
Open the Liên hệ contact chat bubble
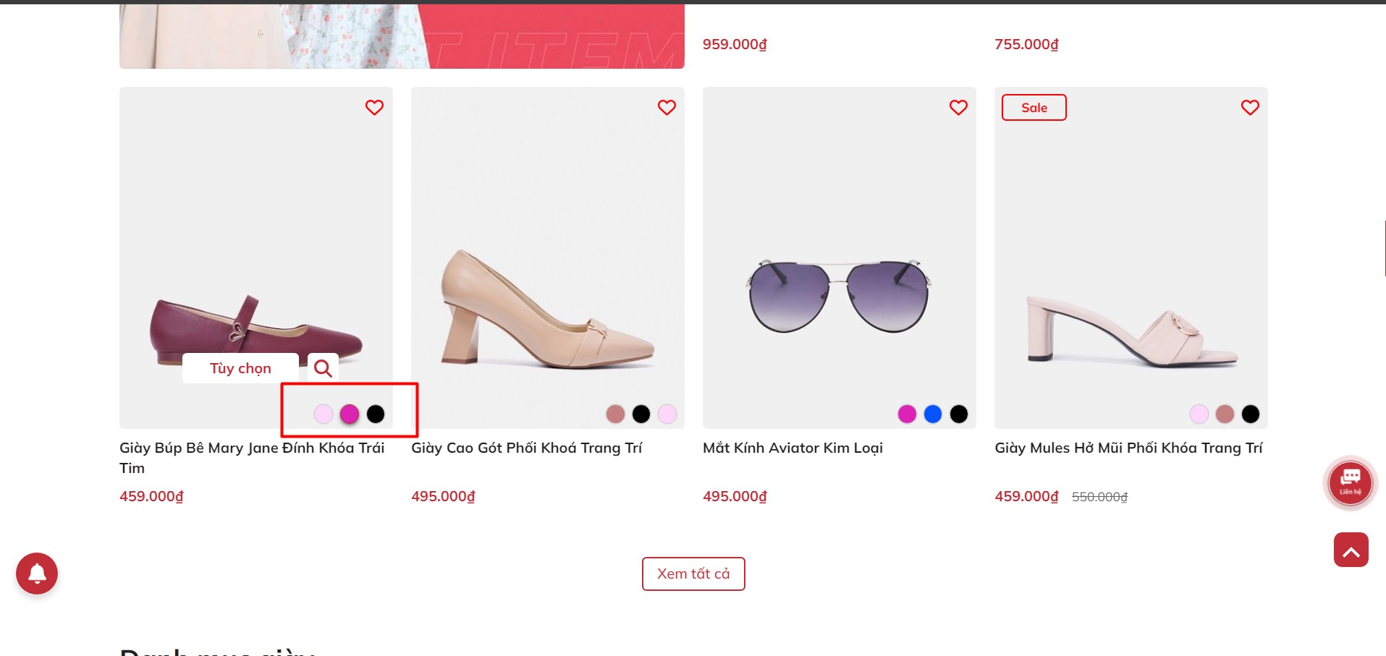(1350, 482)
